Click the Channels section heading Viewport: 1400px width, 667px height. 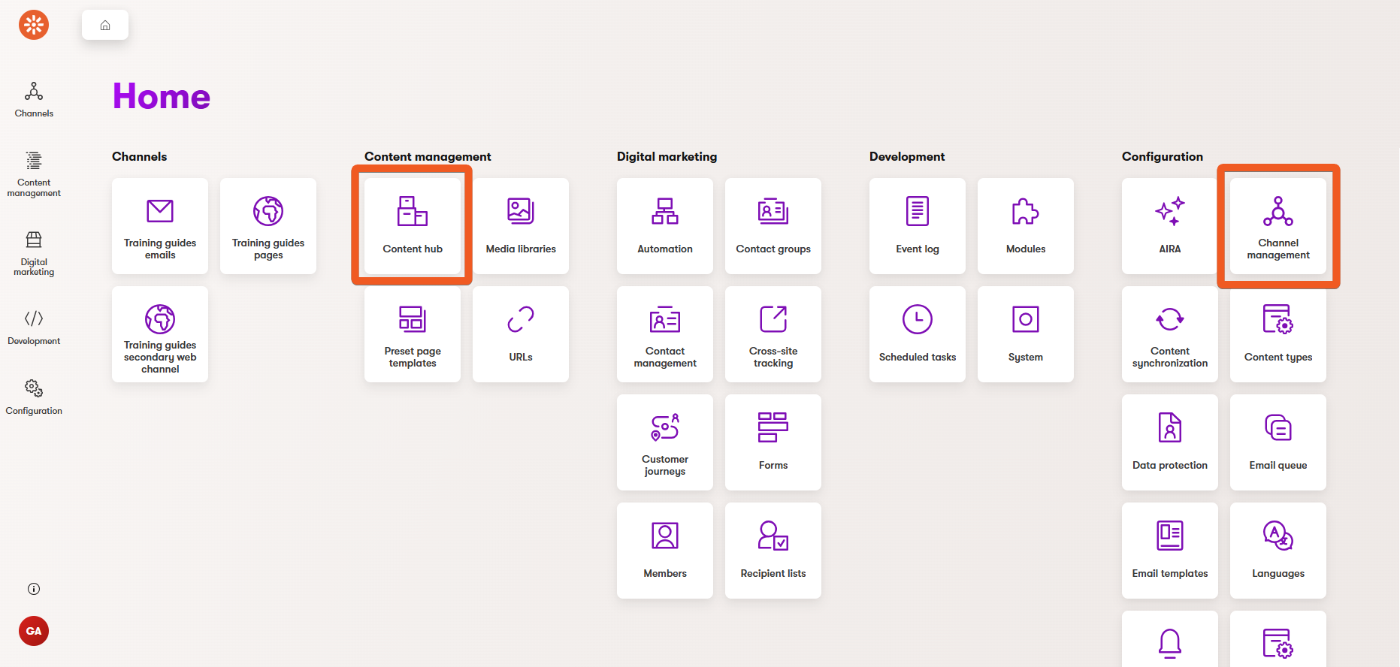tap(140, 156)
